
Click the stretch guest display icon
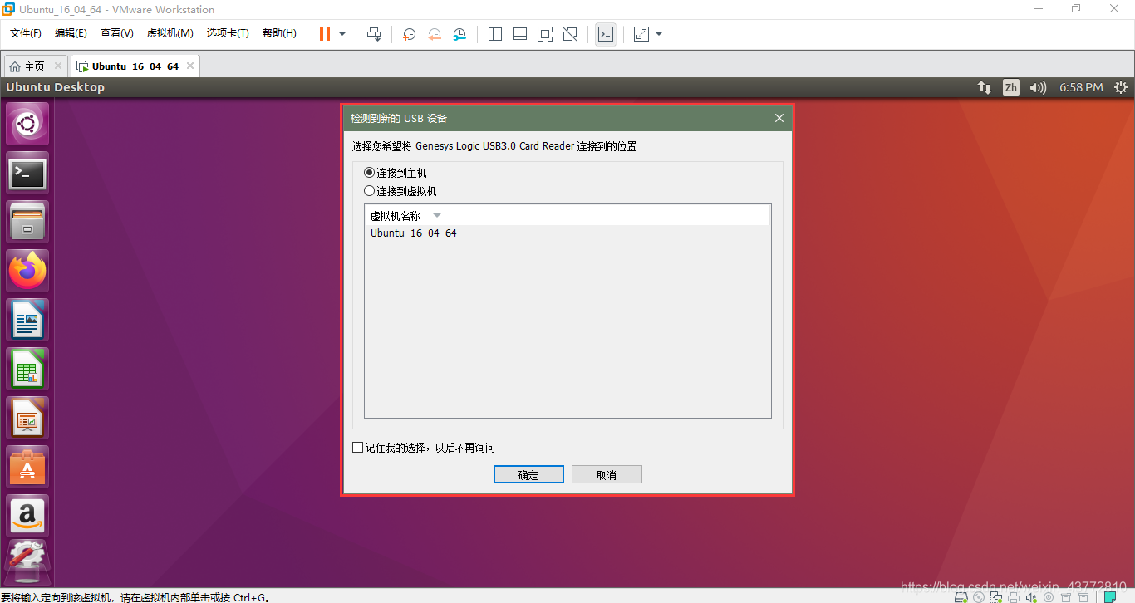point(641,34)
